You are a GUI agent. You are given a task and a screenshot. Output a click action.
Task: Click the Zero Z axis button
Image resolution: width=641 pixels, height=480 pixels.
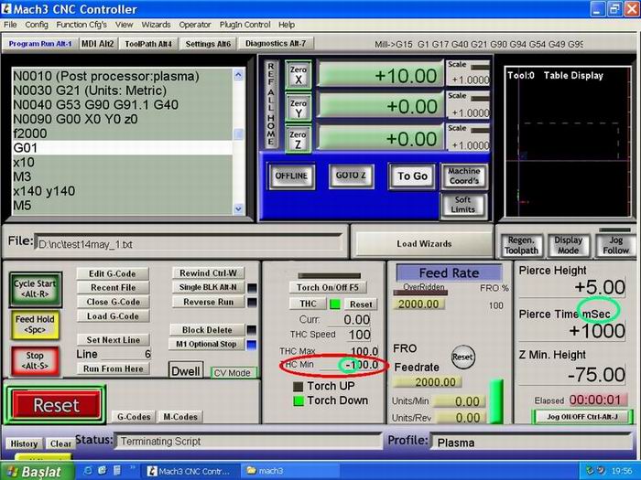[299, 139]
